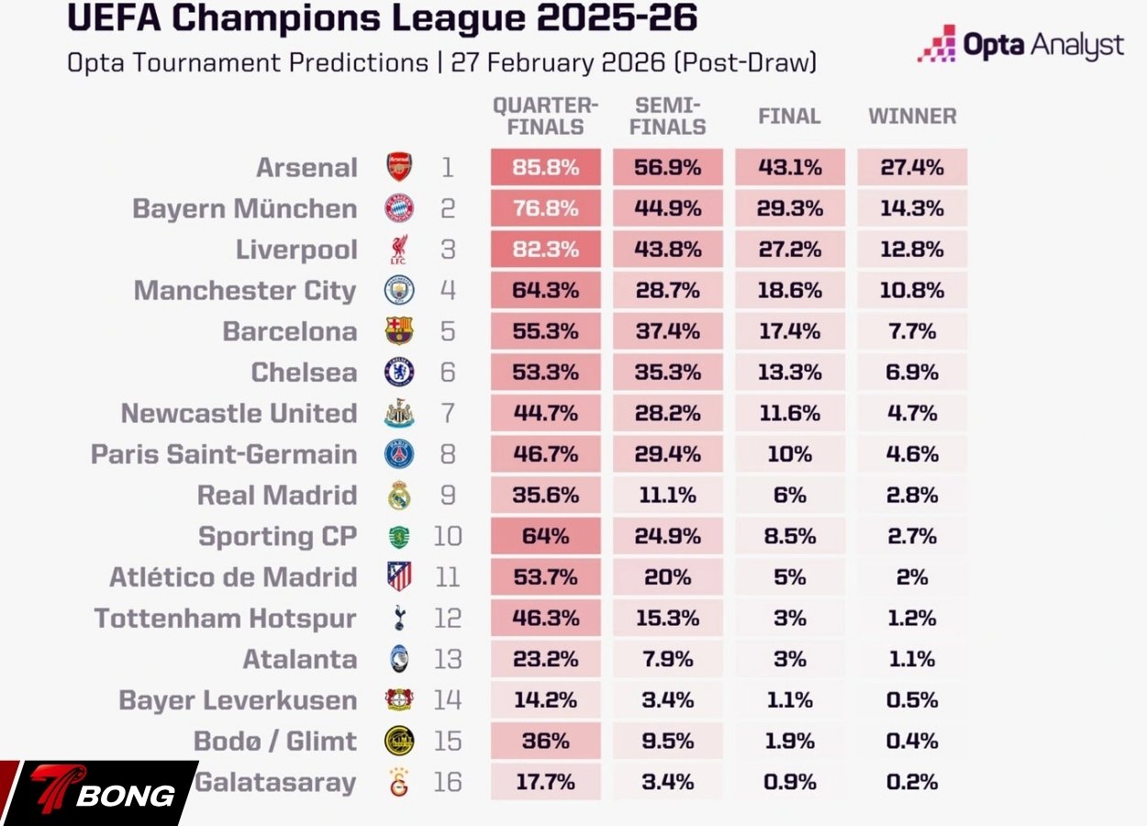1147x826 pixels.
Task: Click the Bodø / Glimt club crest
Action: (399, 741)
